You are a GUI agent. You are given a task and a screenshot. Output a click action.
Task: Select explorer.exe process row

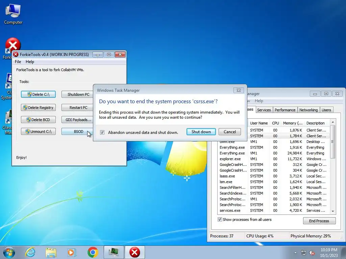click(273, 159)
